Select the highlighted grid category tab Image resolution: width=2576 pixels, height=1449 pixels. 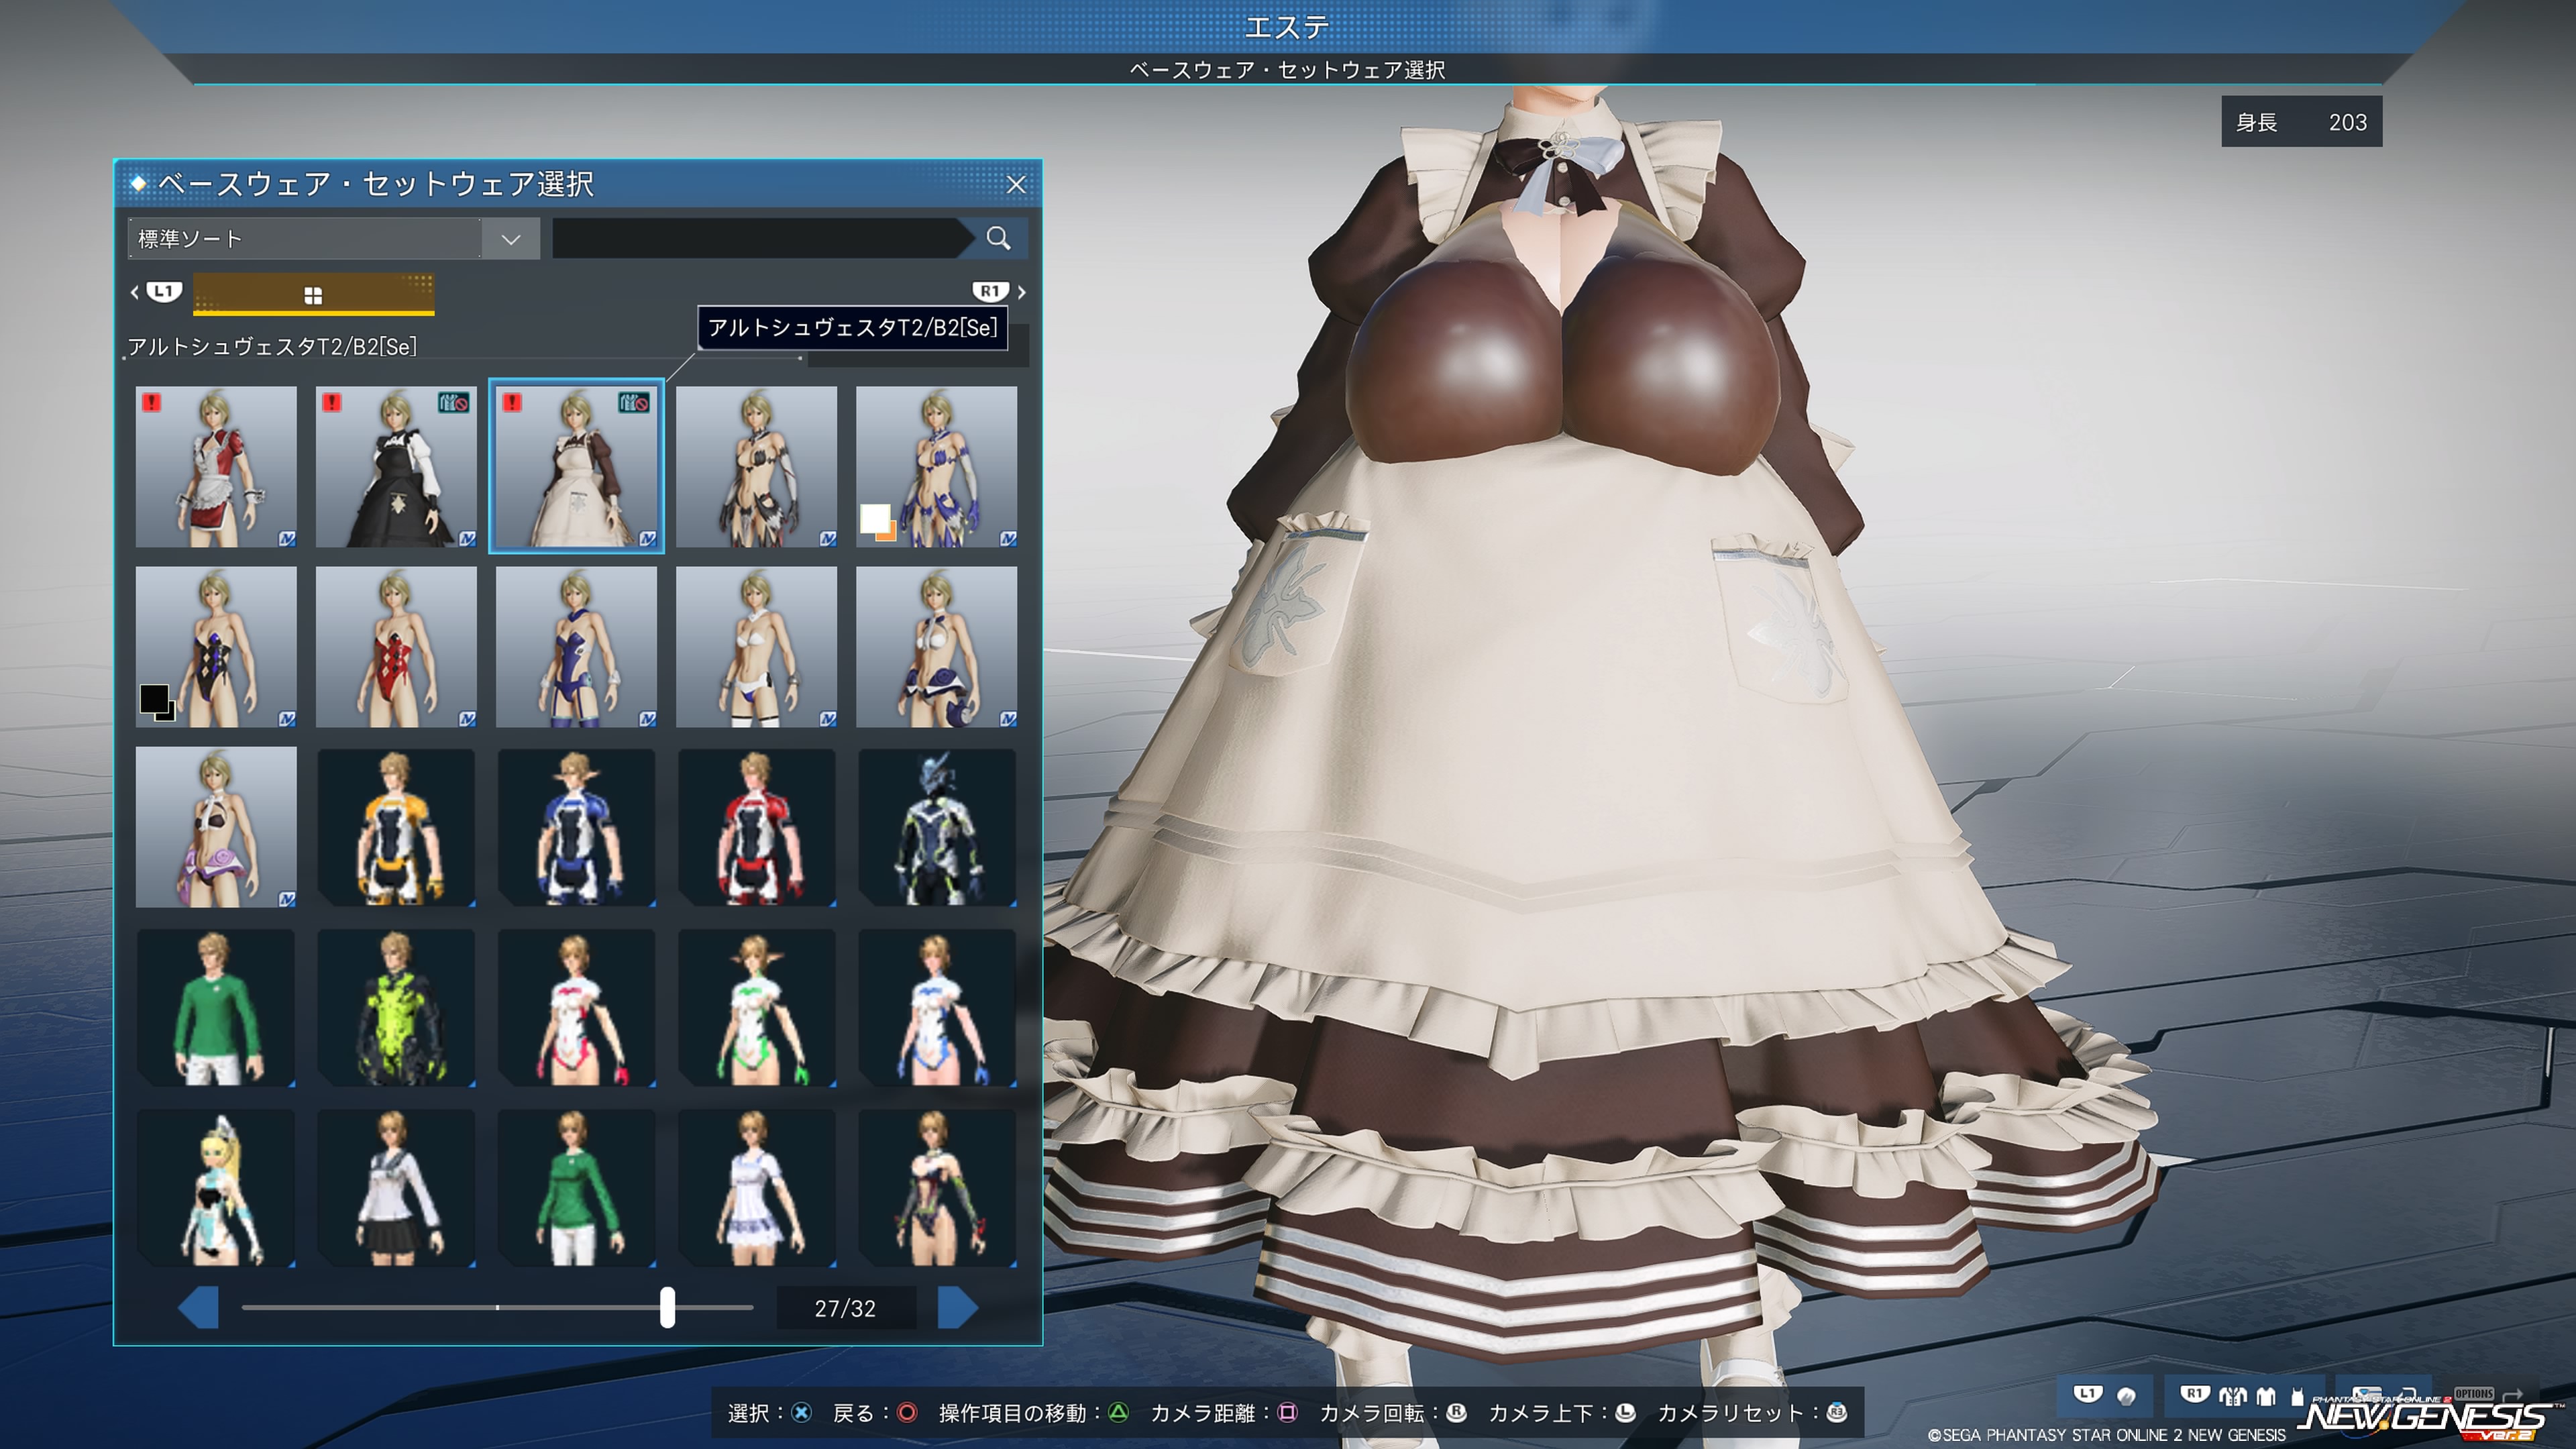click(313, 295)
